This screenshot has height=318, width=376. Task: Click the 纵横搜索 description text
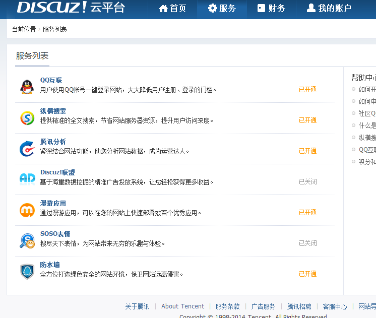(x=127, y=120)
